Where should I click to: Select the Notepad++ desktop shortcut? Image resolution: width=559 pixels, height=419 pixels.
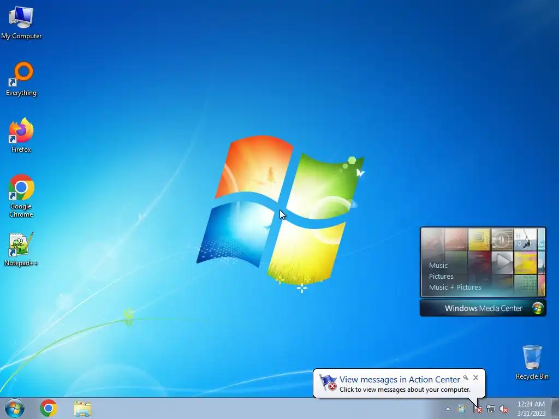point(21,249)
